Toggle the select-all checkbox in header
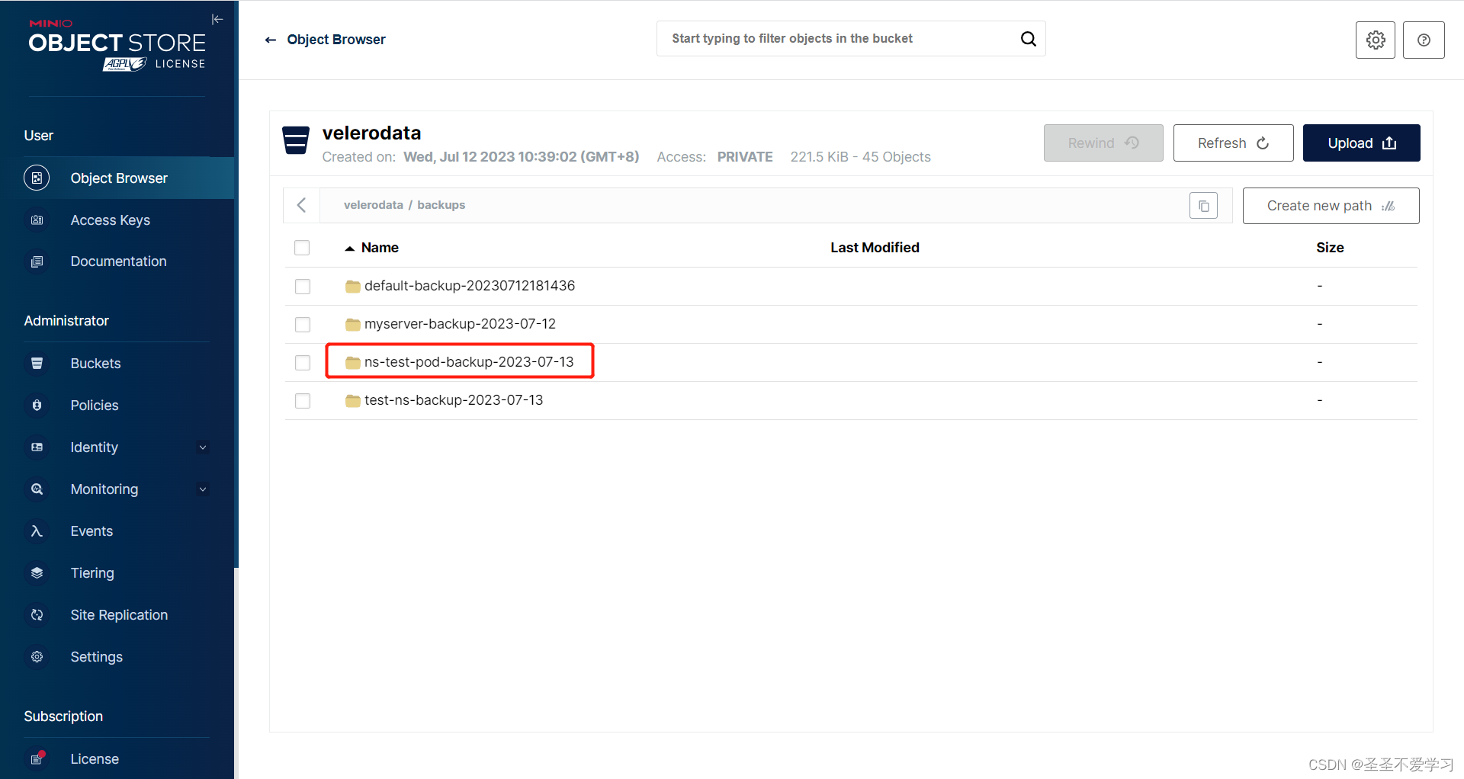This screenshot has width=1464, height=779. point(302,248)
